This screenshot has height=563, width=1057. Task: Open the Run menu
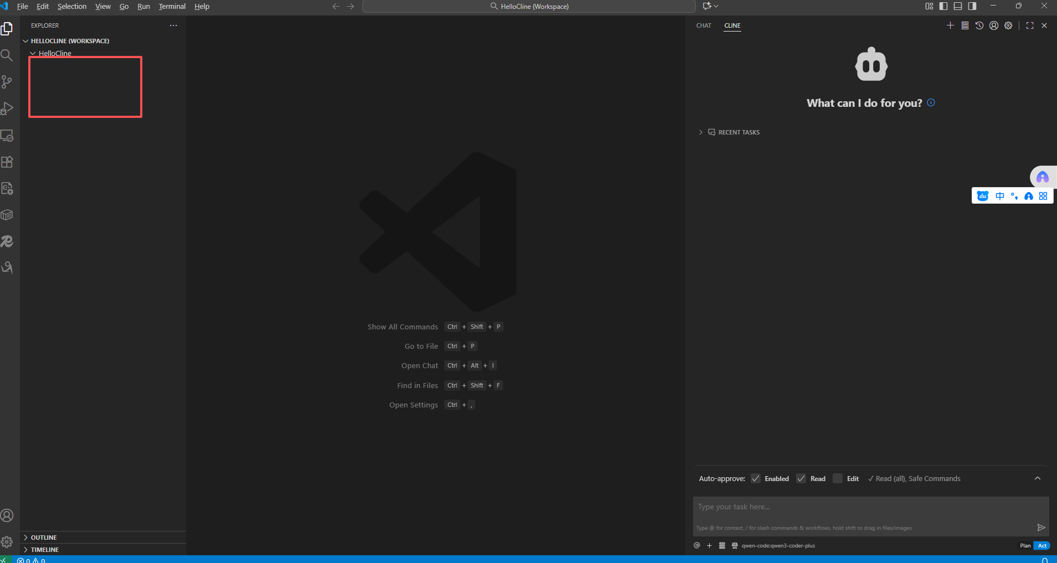143,6
